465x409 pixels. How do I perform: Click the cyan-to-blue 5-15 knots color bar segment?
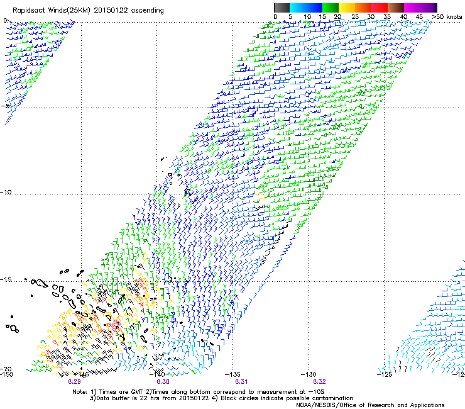306,8
